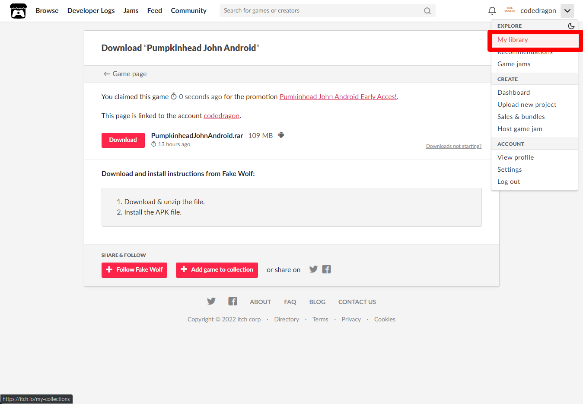Focus the games or creators search field
This screenshot has height=404, width=583.
tap(322, 11)
